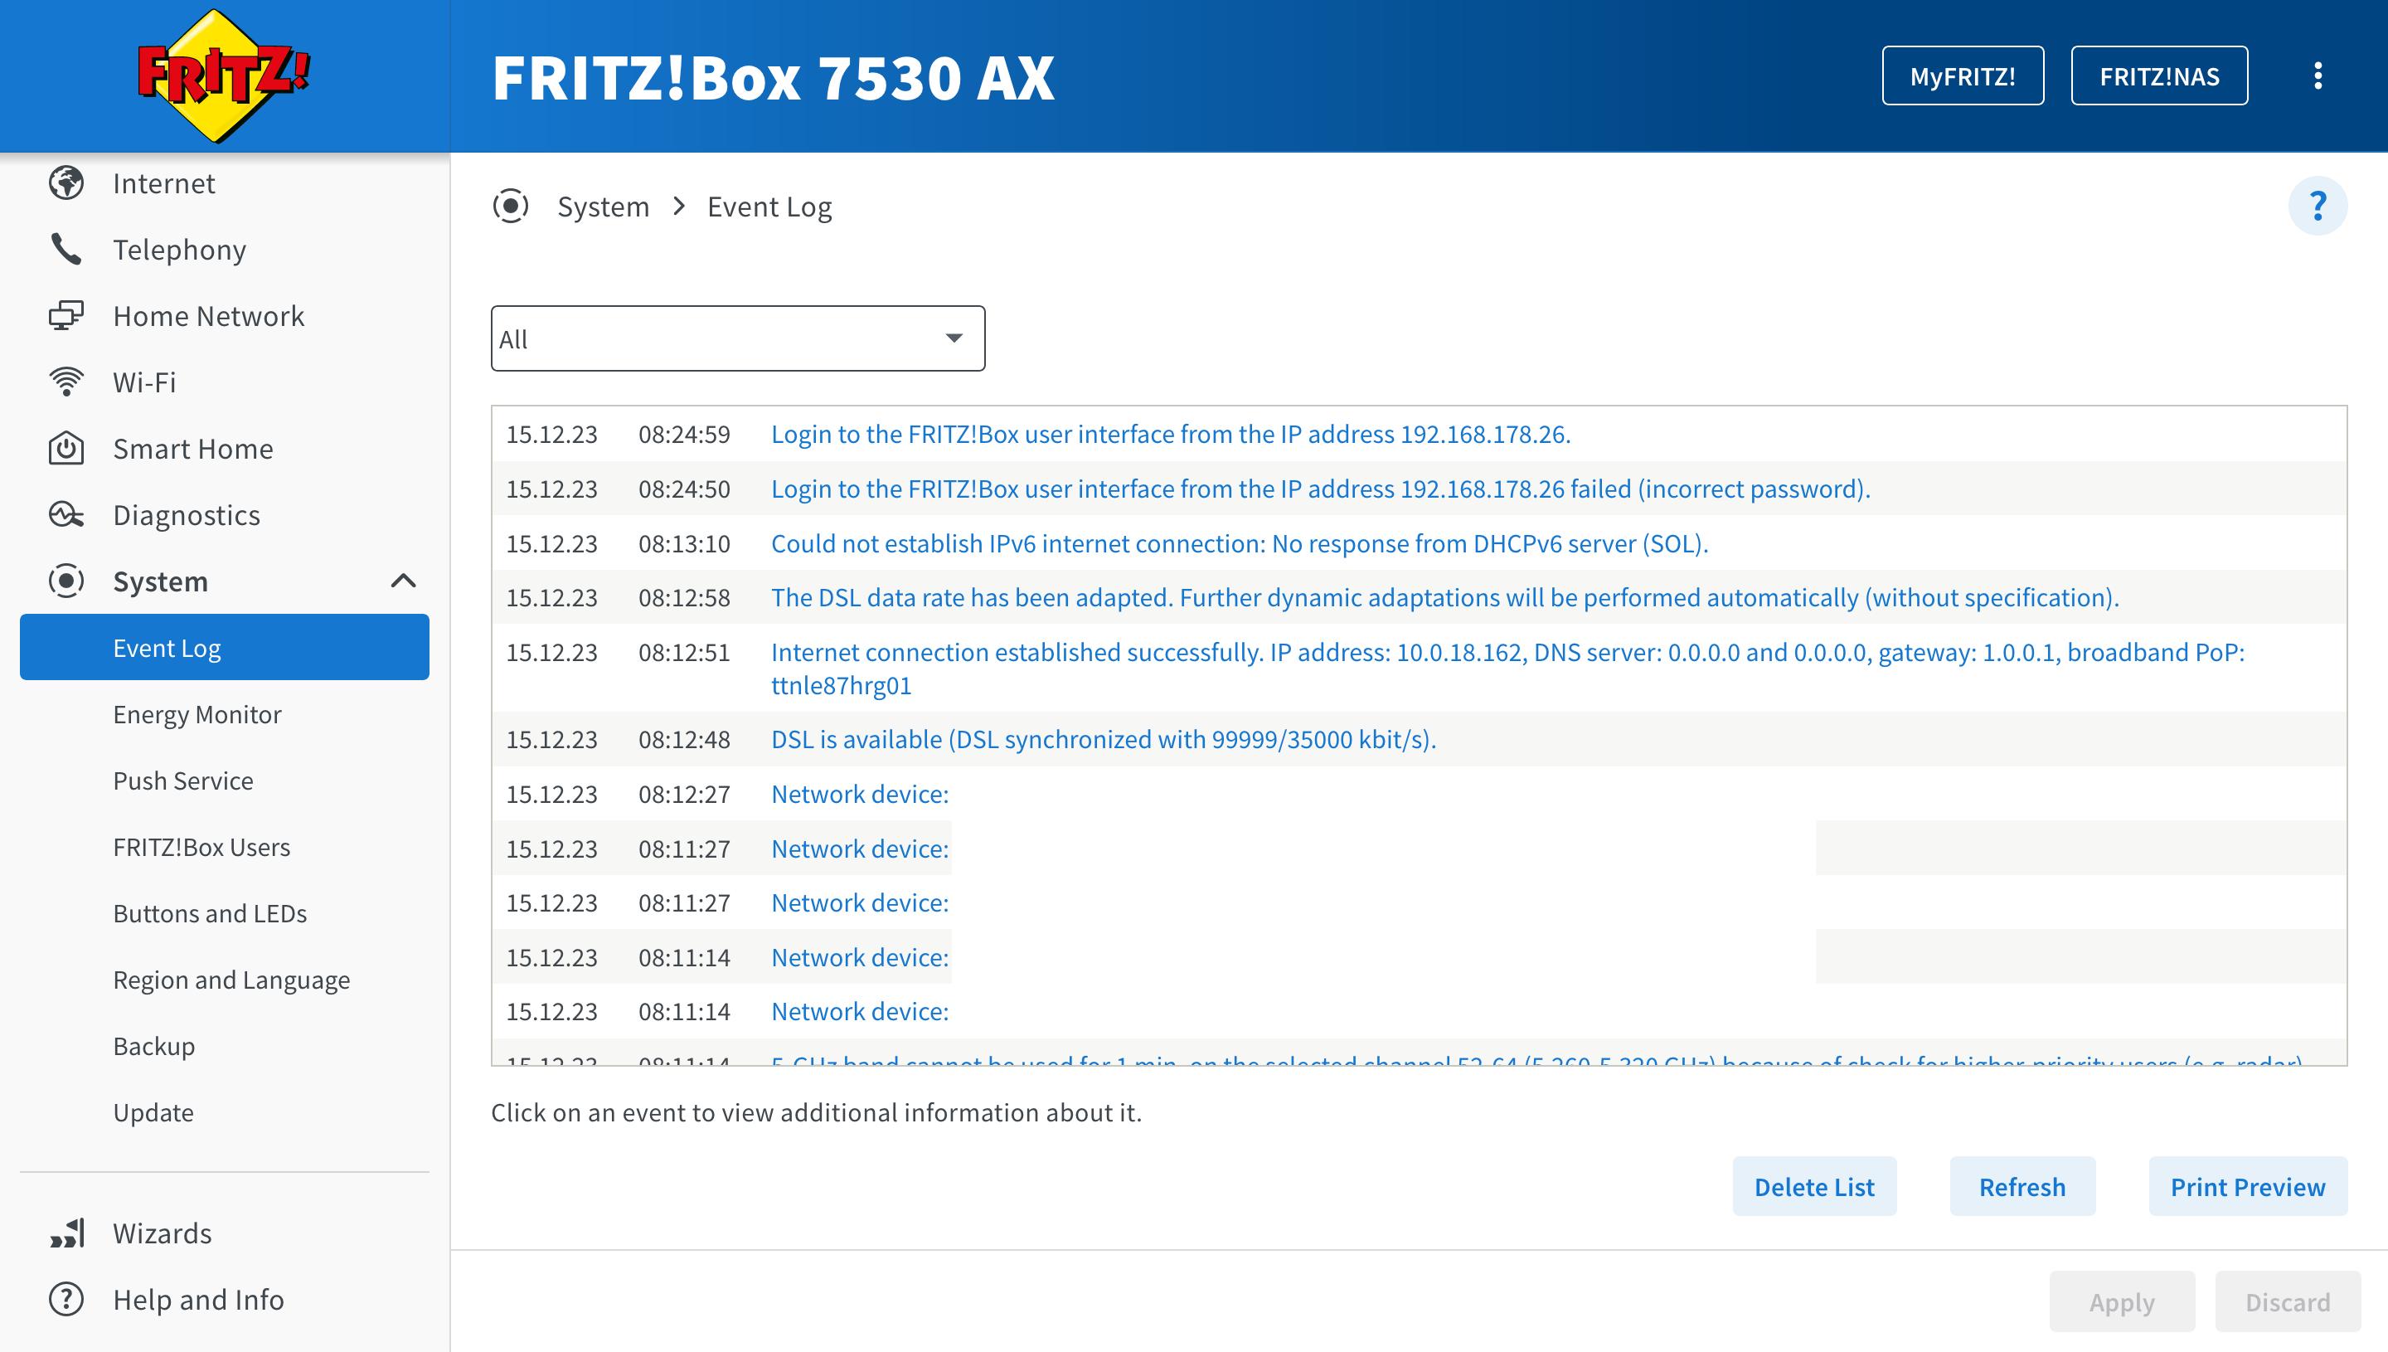Open the Wizards icon in sidebar
The image size is (2388, 1352).
[66, 1233]
